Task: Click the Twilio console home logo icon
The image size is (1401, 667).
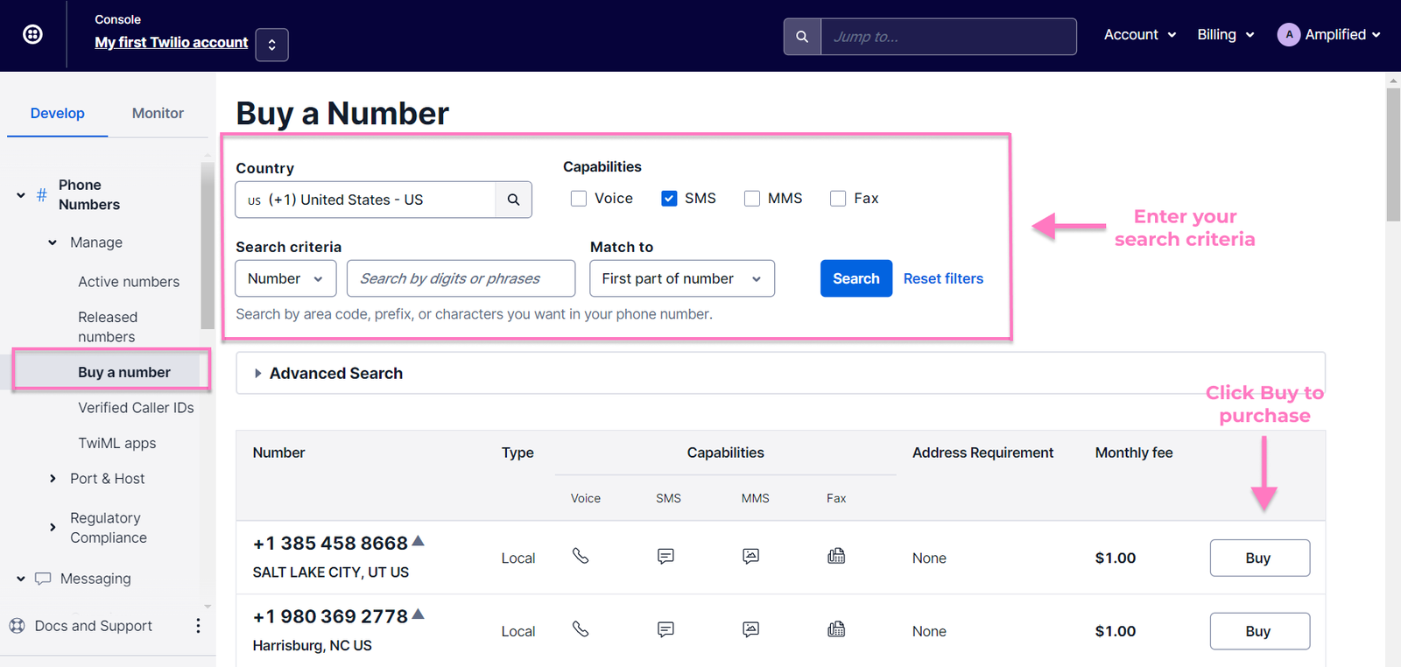Action: pyautogui.click(x=32, y=34)
